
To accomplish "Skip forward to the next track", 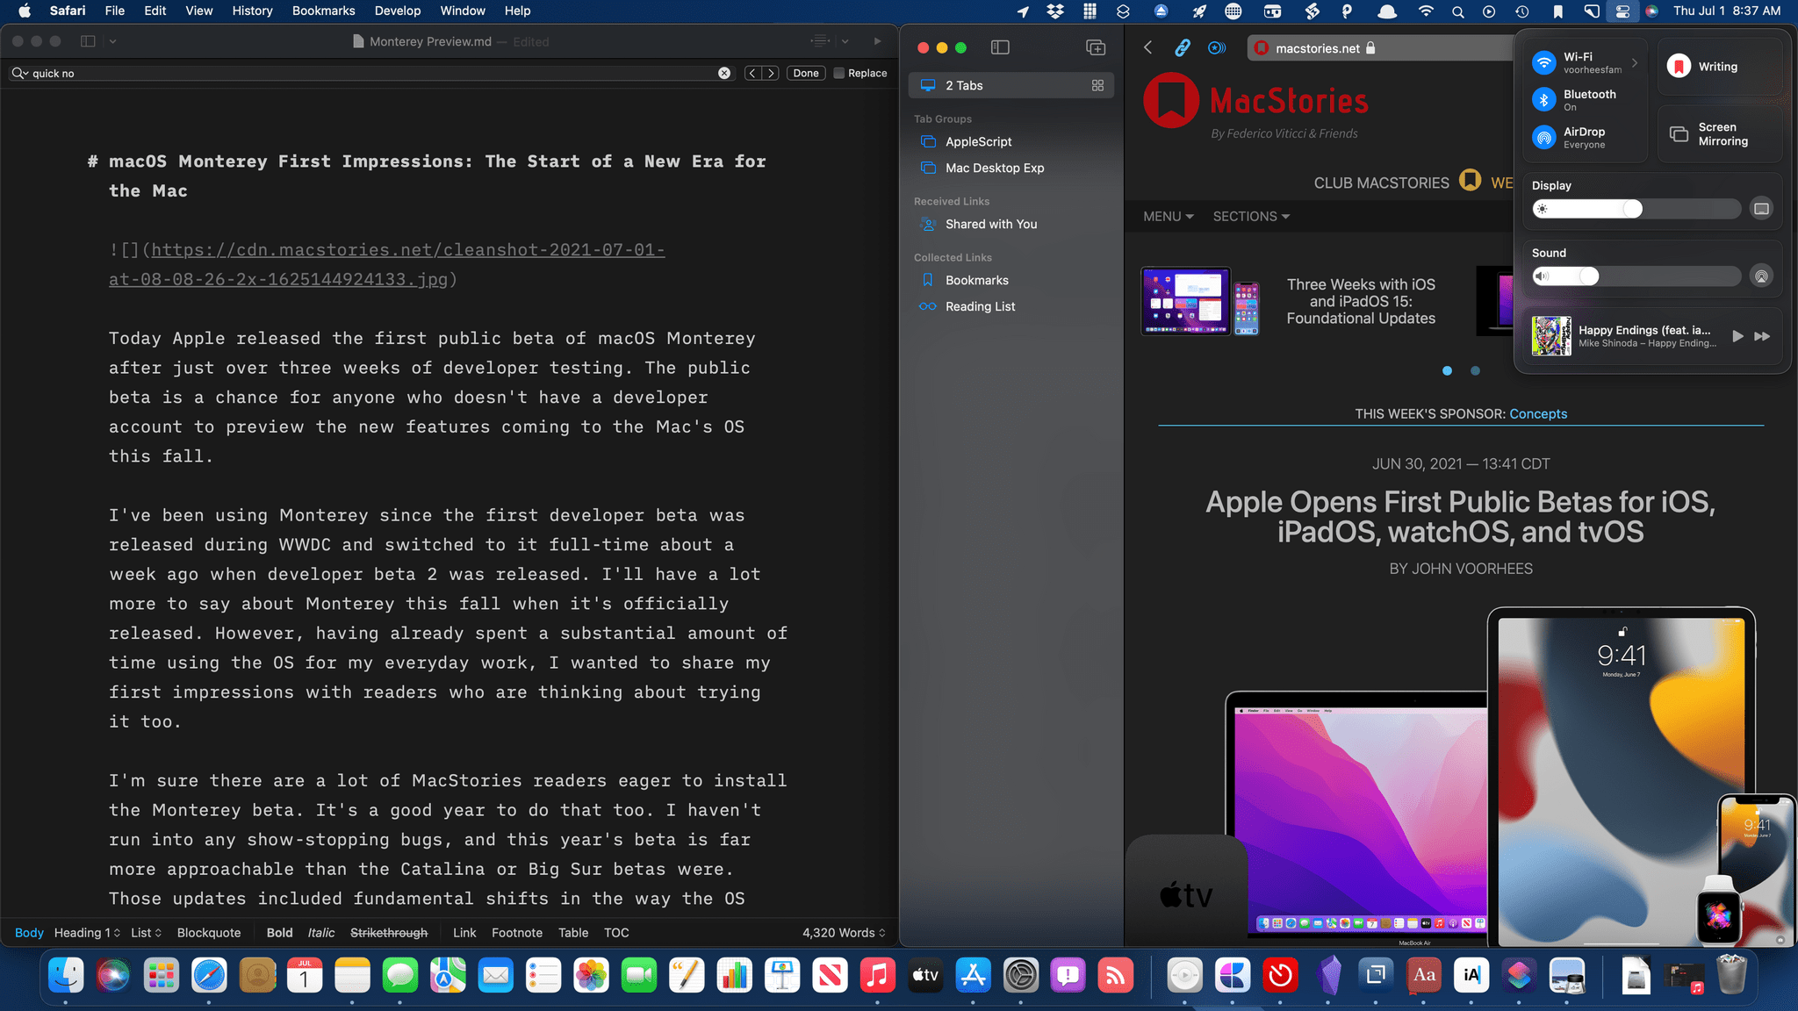I will click(1762, 336).
